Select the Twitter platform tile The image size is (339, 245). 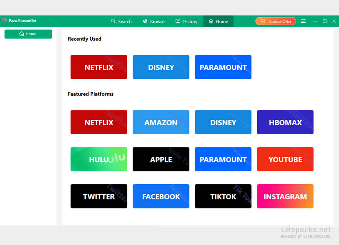[99, 196]
